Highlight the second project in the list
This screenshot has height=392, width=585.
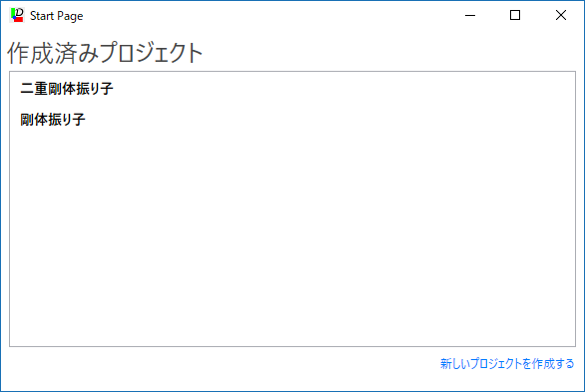click(x=53, y=120)
